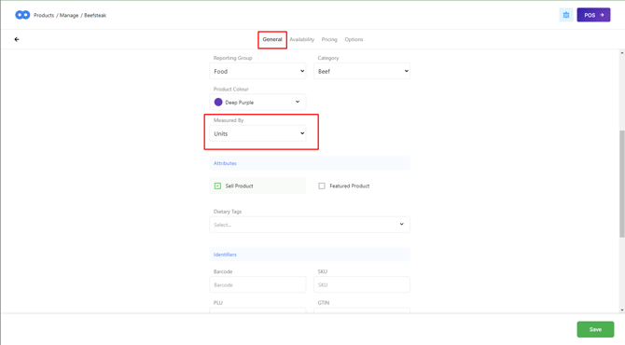Open the POS button
The height and width of the screenshot is (345, 625).
(x=593, y=15)
